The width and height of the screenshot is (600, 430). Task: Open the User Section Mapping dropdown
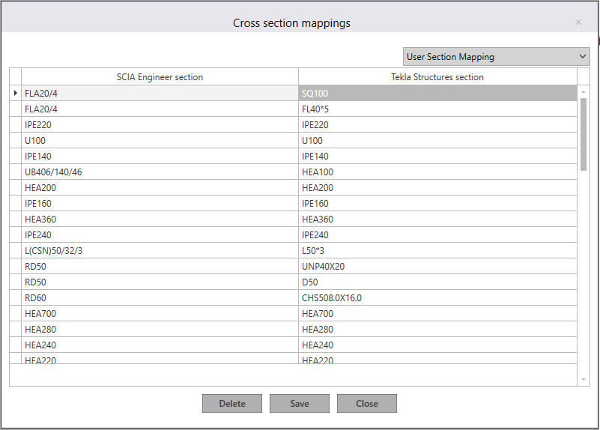(x=496, y=57)
